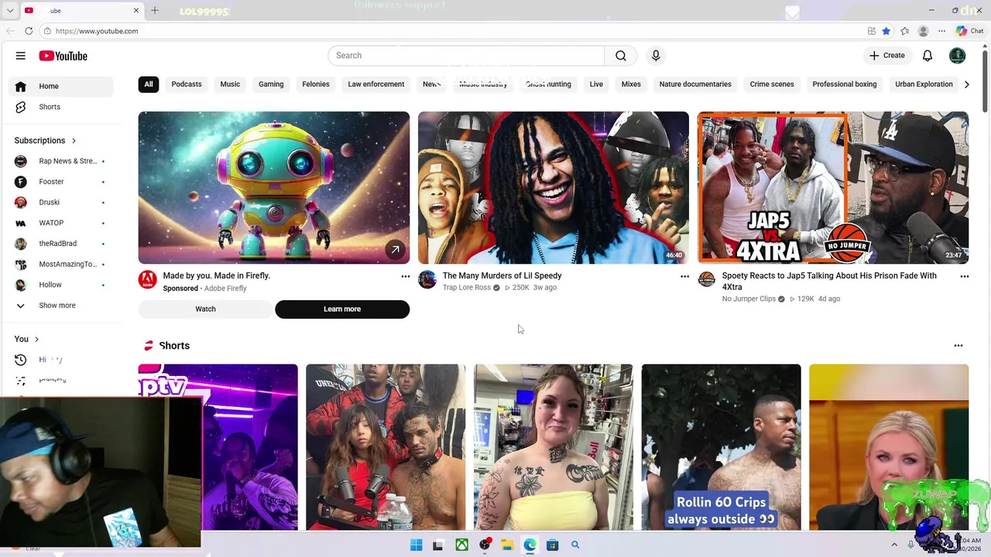Open File Explorer from the taskbar
The image size is (991, 557).
tap(507, 545)
